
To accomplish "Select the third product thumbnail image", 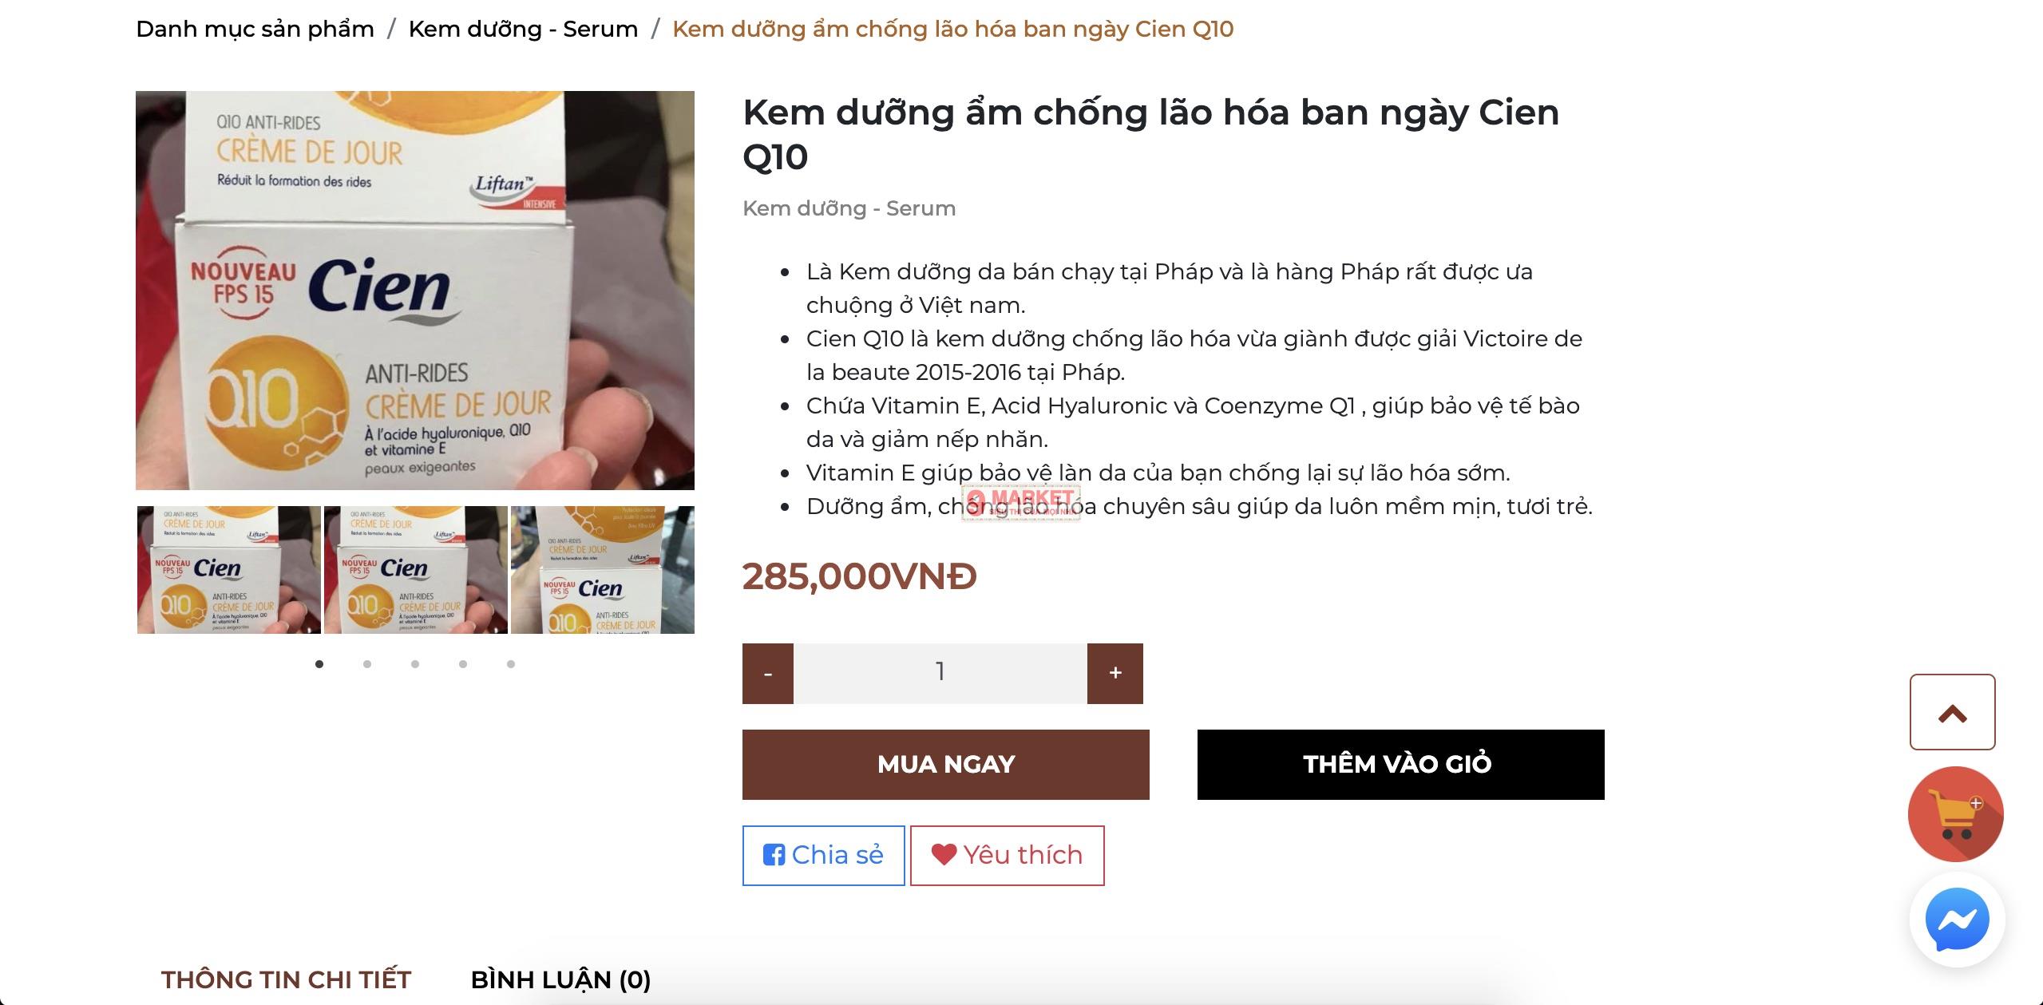I will click(x=603, y=569).
